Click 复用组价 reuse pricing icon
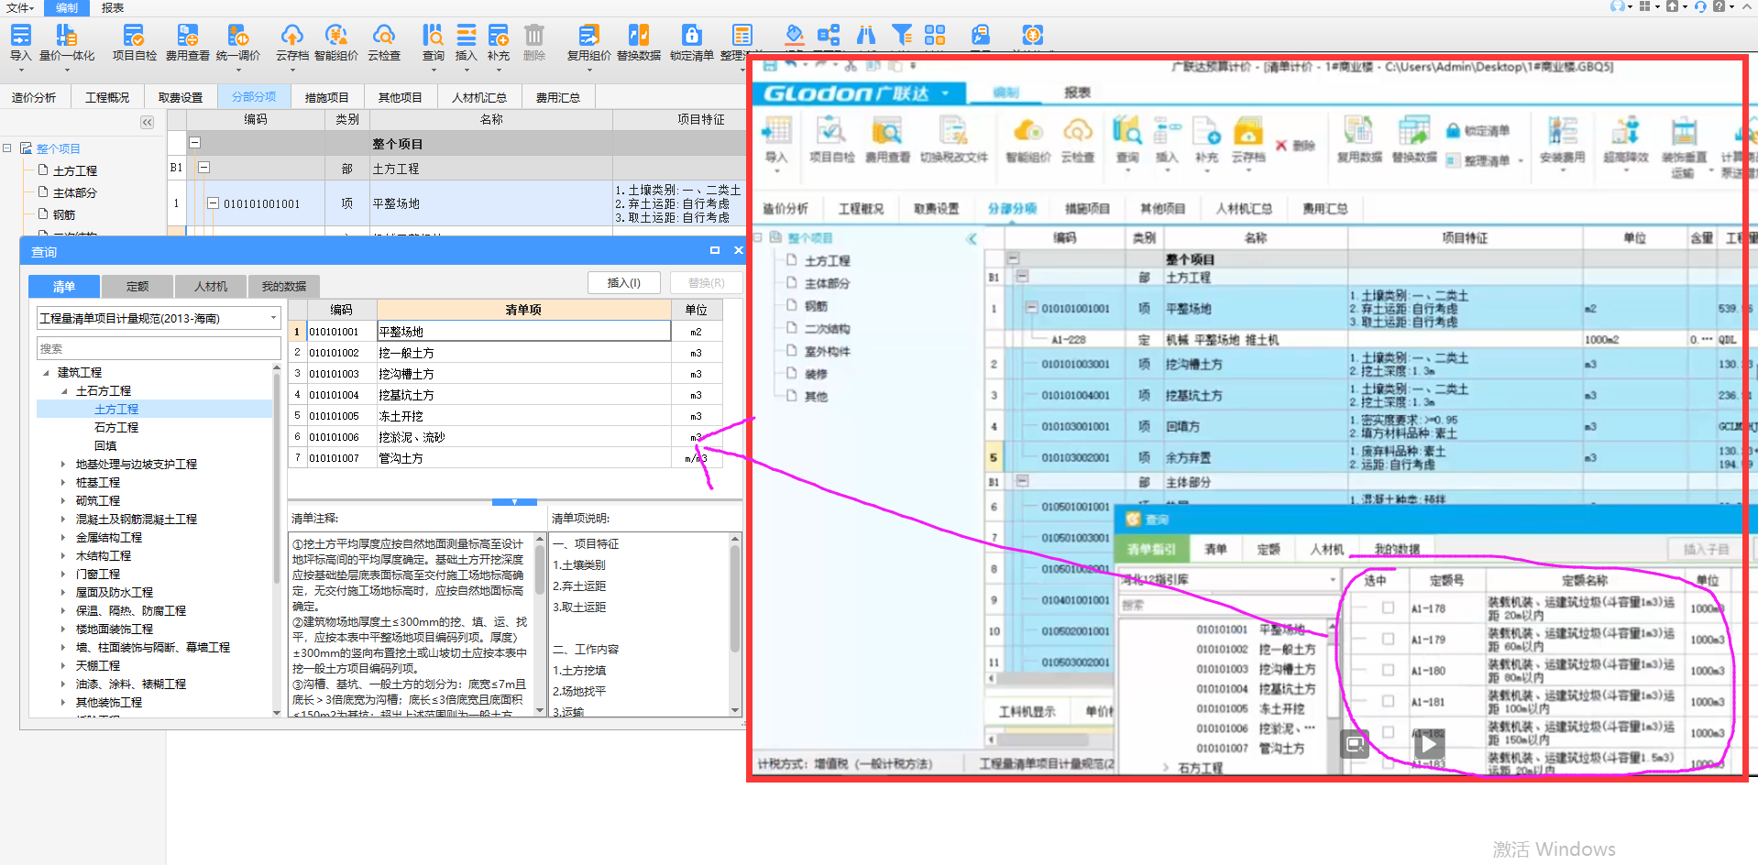Viewport: 1758px width, 865px height. click(588, 36)
